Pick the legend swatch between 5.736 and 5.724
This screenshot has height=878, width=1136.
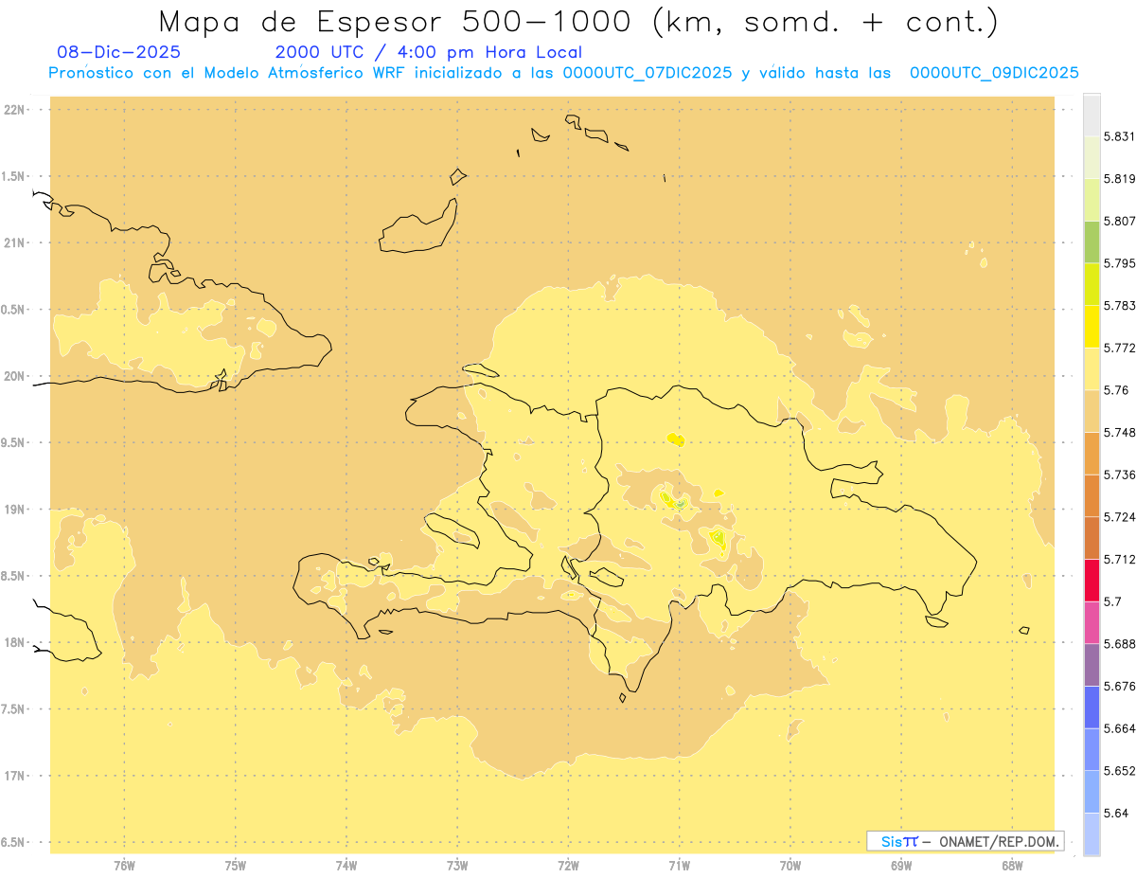coord(1092,495)
